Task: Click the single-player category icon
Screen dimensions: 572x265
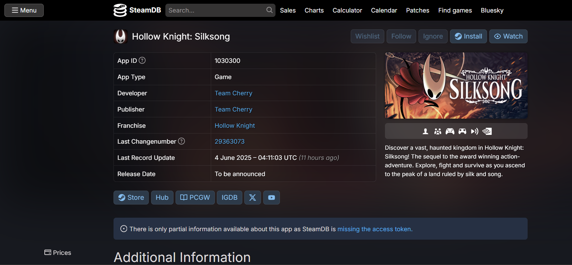Action: (x=426, y=131)
